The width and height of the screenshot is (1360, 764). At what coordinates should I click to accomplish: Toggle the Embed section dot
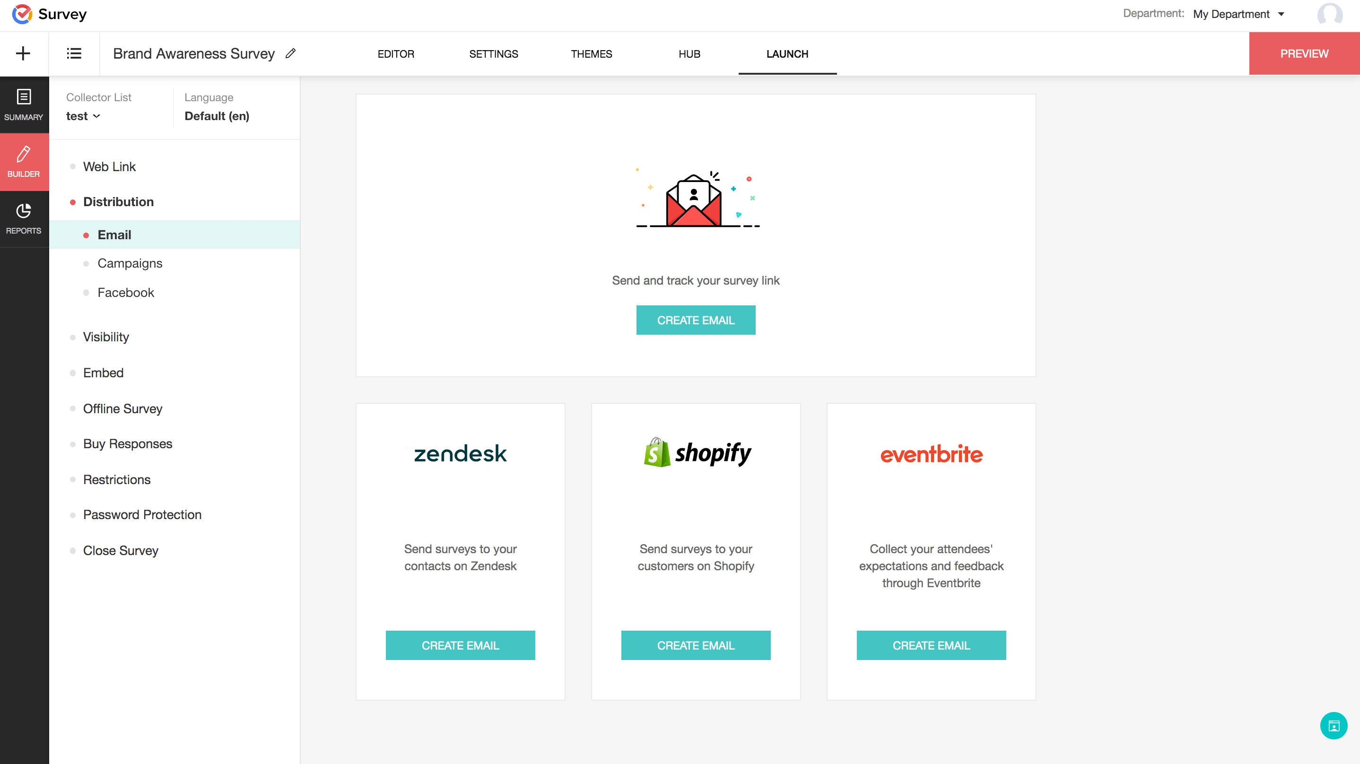coord(73,373)
